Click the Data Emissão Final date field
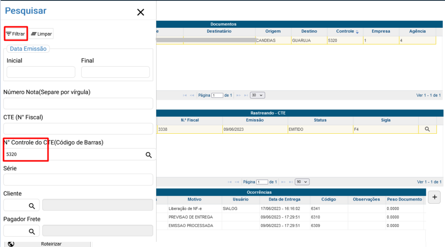The height and width of the screenshot is (247, 445). pos(115,72)
